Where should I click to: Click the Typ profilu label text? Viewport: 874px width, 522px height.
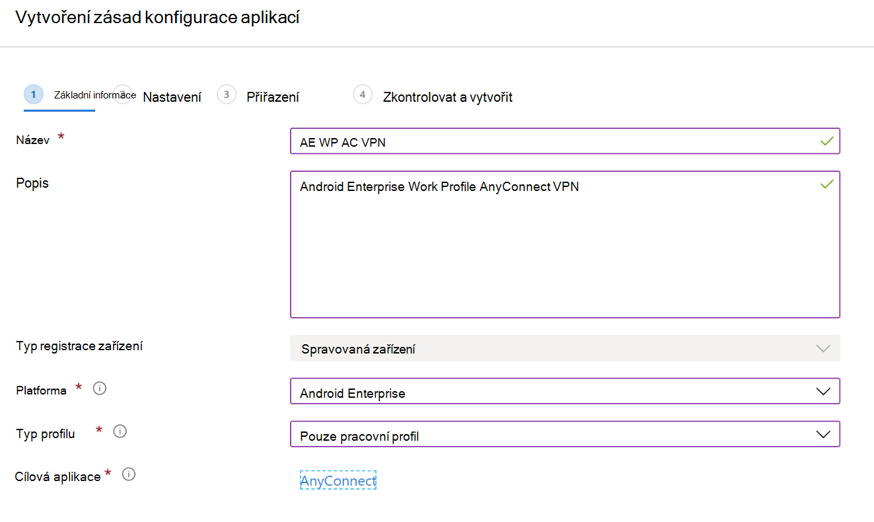coord(46,433)
